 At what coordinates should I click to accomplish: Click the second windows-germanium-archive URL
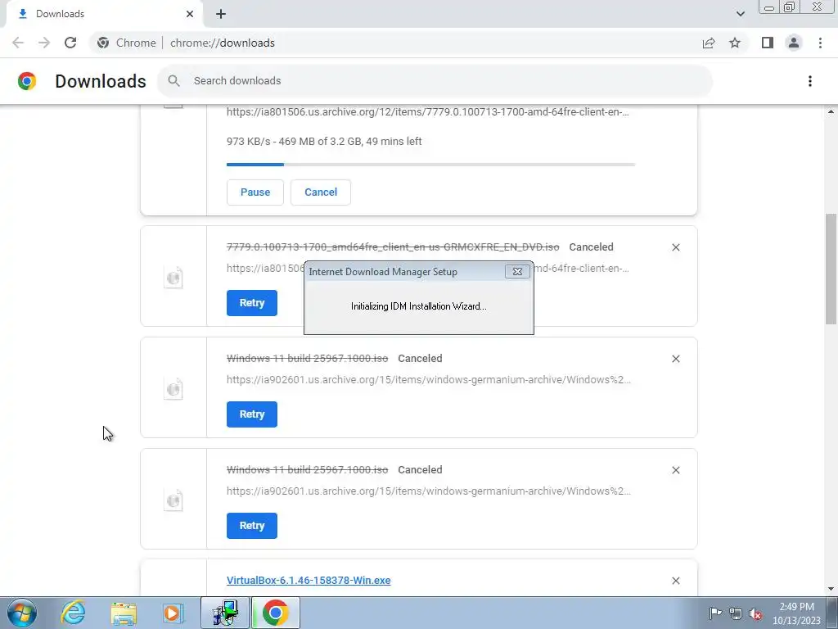[x=429, y=491]
